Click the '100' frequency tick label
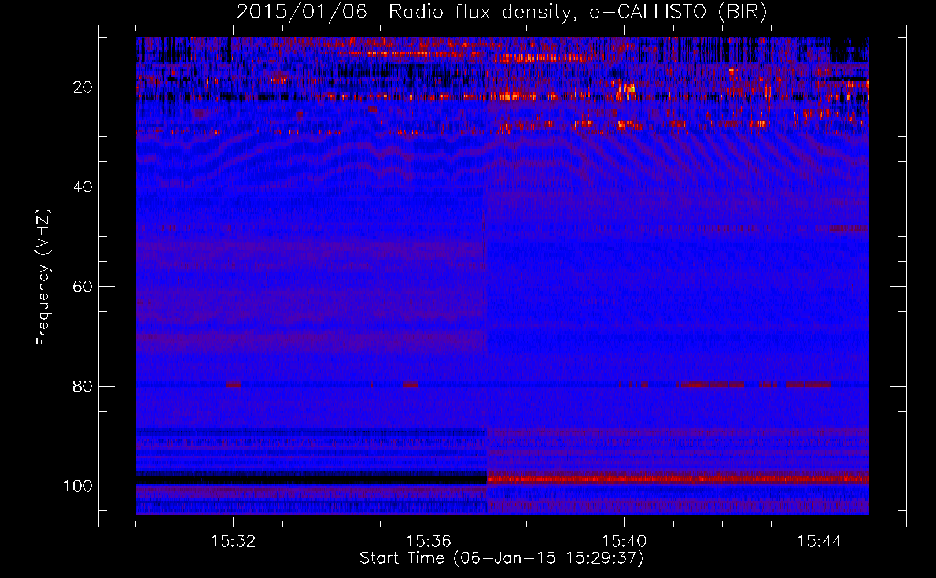Viewport: 936px width, 578px height. (78, 486)
